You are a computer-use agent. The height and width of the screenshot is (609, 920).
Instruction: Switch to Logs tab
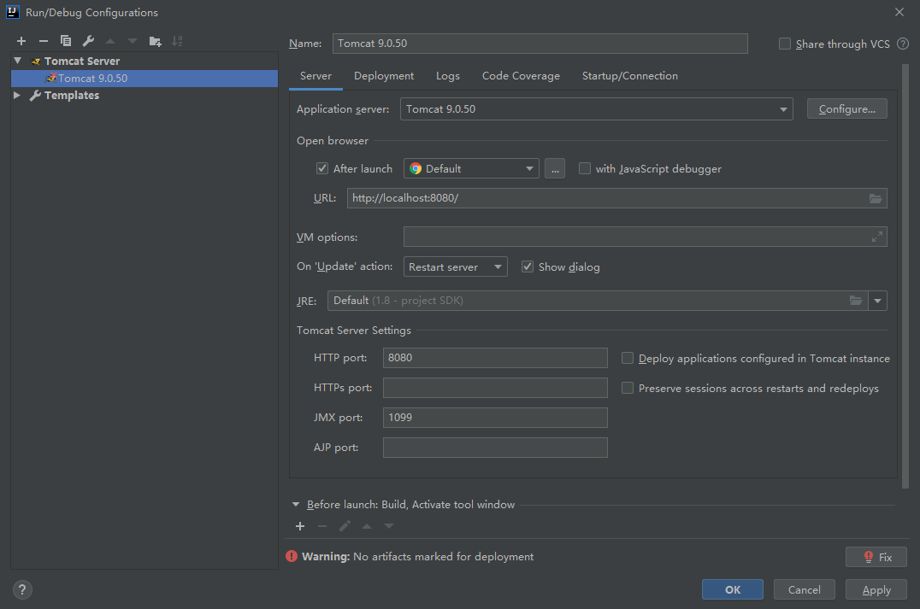pos(448,76)
